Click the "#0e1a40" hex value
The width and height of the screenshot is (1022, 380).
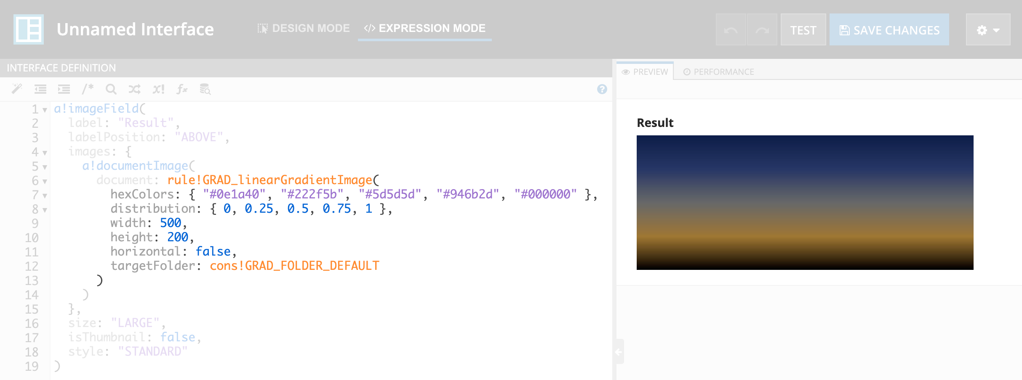pyautogui.click(x=234, y=194)
